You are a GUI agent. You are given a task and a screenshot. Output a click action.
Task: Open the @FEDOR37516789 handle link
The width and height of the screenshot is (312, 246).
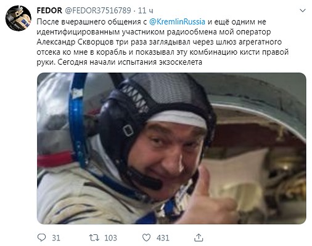coord(98,10)
